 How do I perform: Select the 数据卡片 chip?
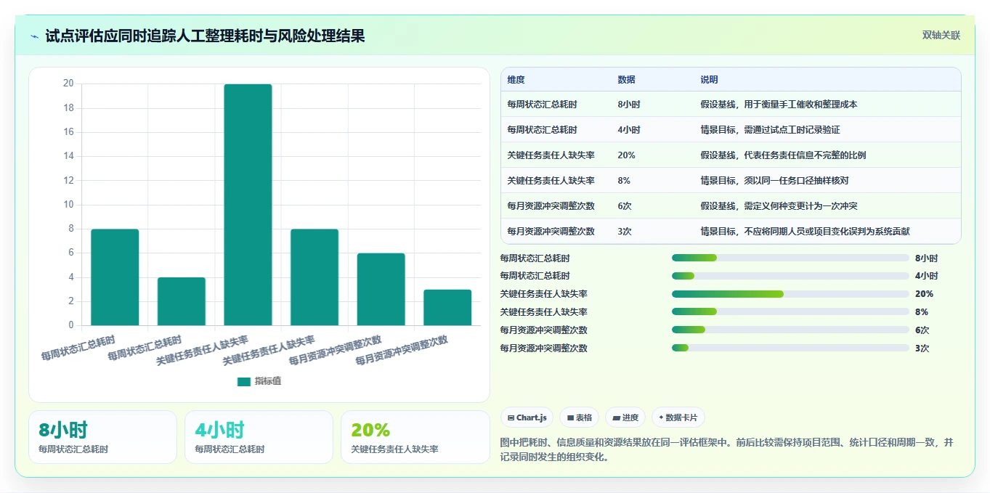pyautogui.click(x=678, y=417)
